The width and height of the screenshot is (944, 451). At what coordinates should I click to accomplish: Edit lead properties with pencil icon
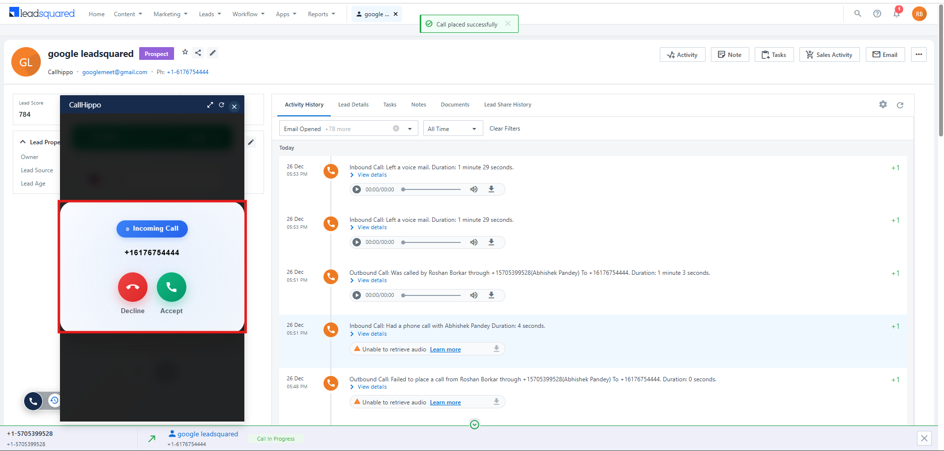(251, 142)
